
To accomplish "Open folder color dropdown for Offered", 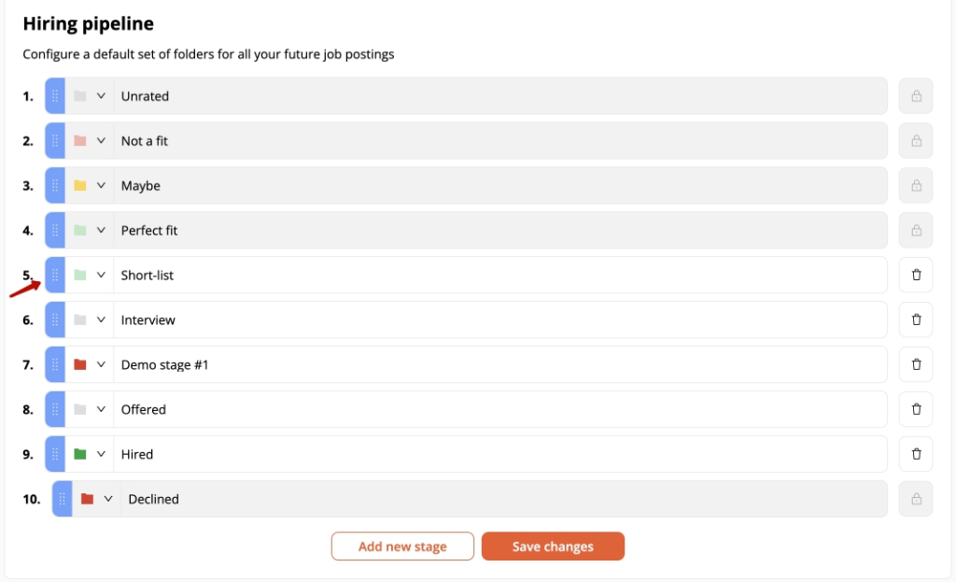I will (101, 409).
